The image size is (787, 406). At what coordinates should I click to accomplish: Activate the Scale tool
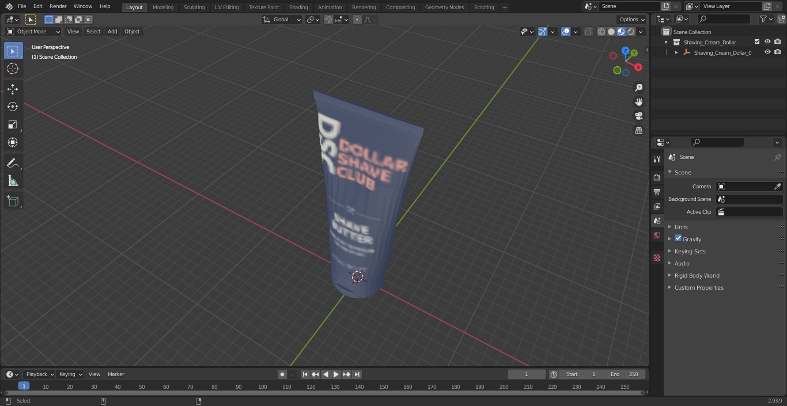(13, 124)
